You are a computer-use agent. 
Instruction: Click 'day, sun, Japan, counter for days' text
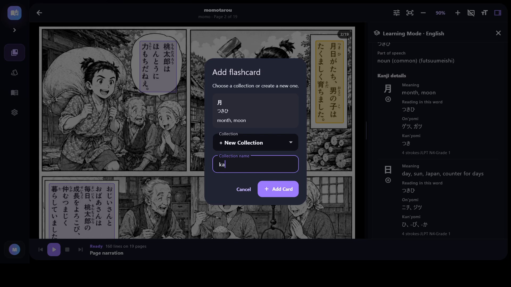coord(443,174)
